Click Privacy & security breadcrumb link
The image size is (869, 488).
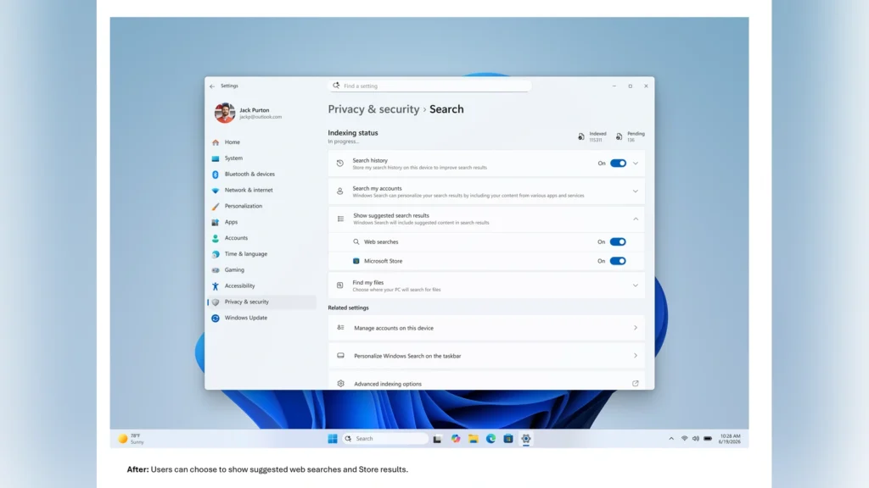pyautogui.click(x=373, y=109)
